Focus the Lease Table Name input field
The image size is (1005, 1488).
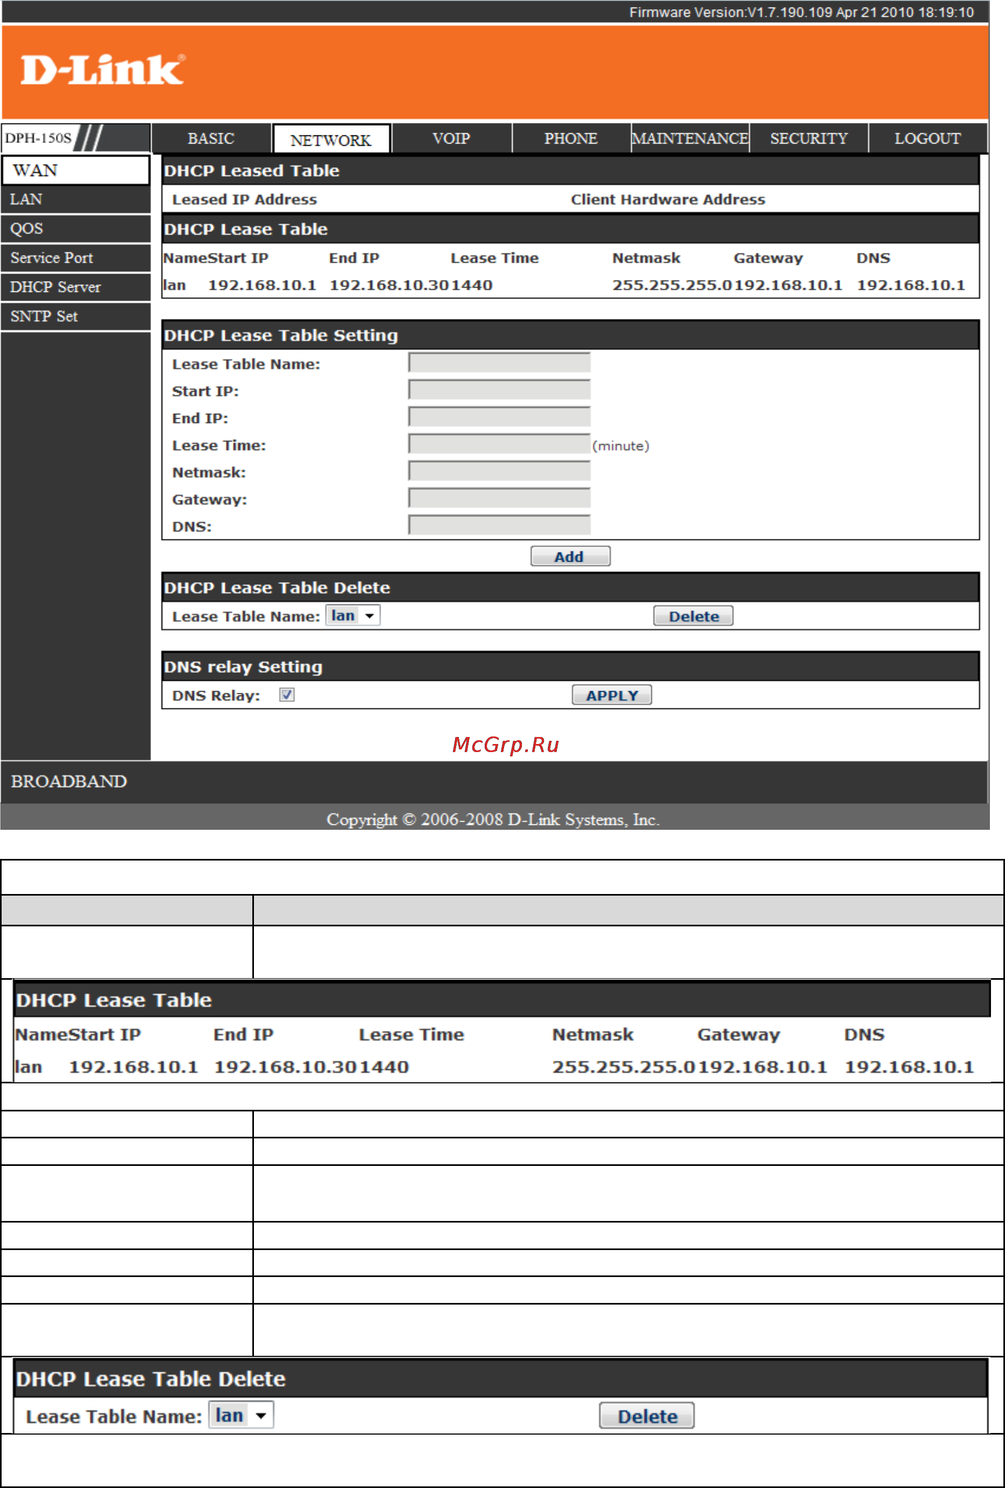coord(499,363)
